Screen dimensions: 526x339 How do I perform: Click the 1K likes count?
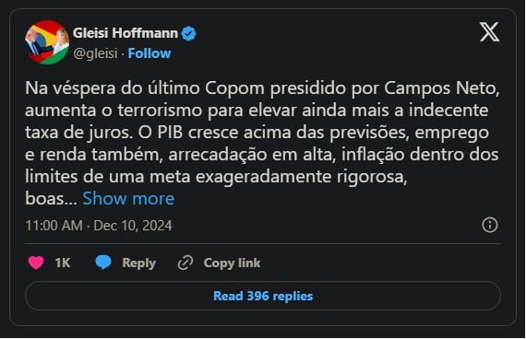pyautogui.click(x=63, y=263)
